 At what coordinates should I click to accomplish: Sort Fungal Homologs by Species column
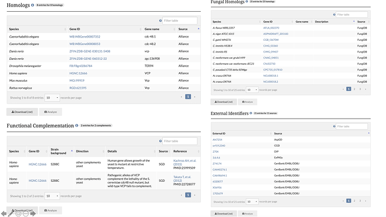click(x=236, y=22)
